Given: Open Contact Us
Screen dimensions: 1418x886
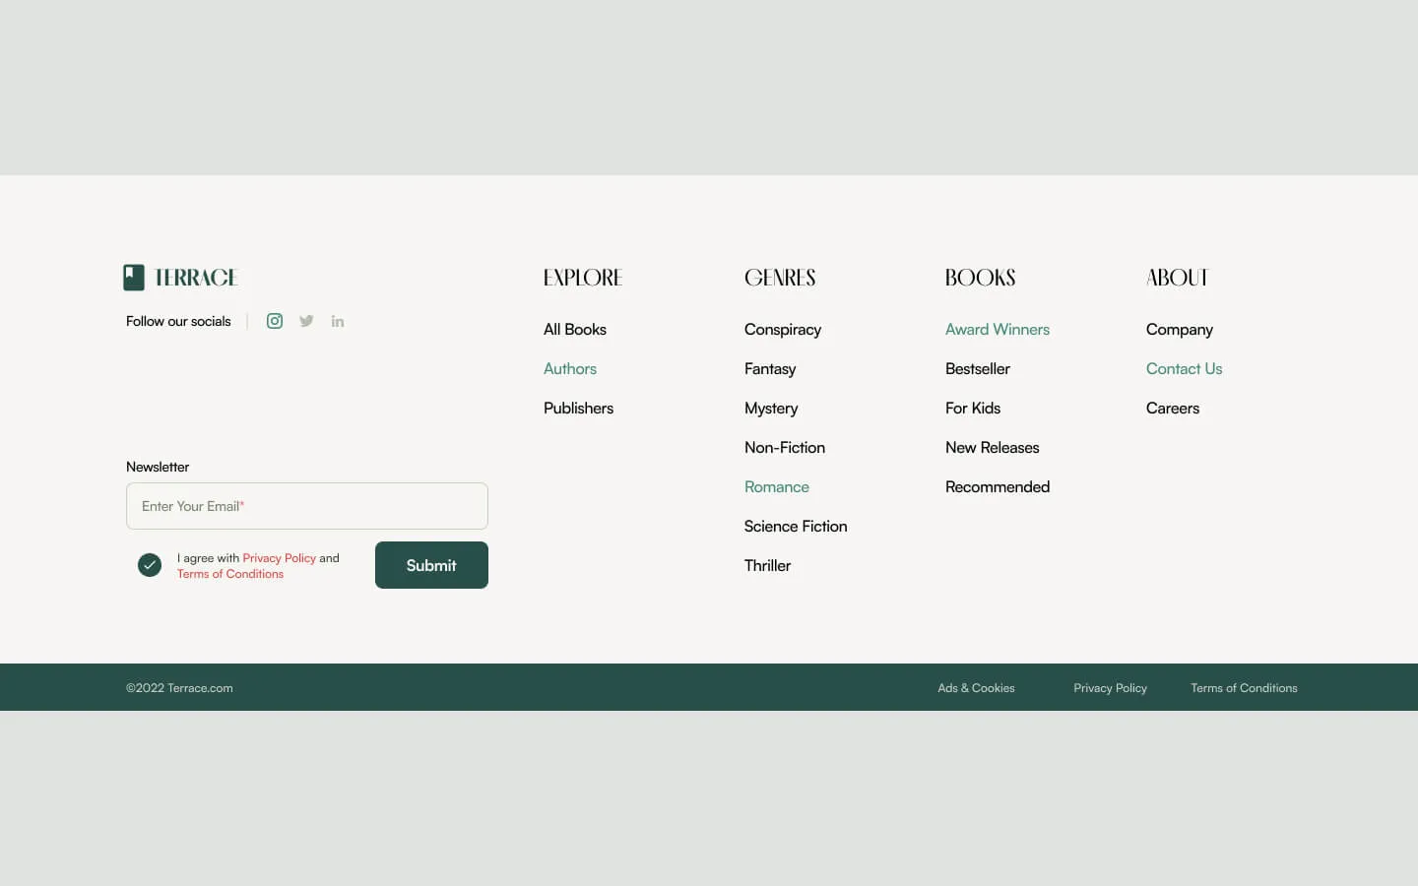Looking at the screenshot, I should [x=1184, y=369].
